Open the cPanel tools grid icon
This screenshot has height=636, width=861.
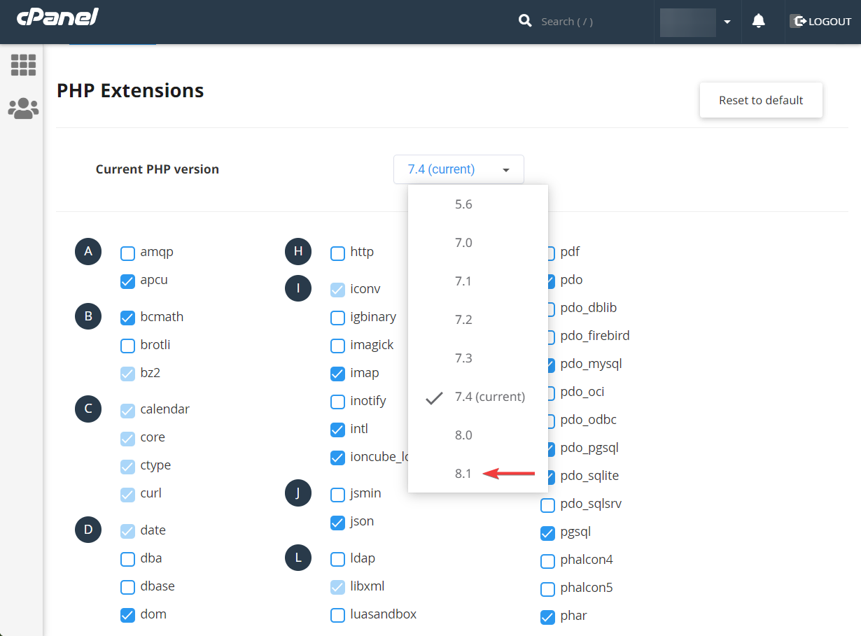point(23,65)
